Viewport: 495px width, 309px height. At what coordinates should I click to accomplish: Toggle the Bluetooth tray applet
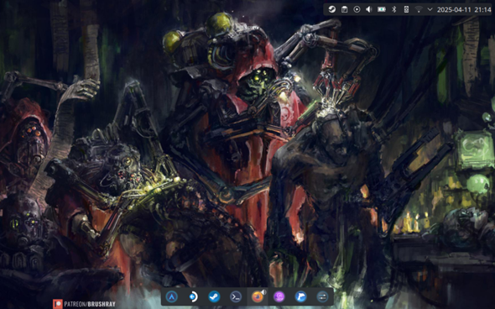pos(394,9)
